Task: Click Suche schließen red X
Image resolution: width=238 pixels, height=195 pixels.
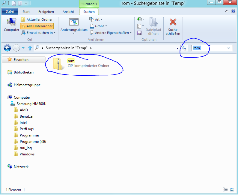Action: 173,26
